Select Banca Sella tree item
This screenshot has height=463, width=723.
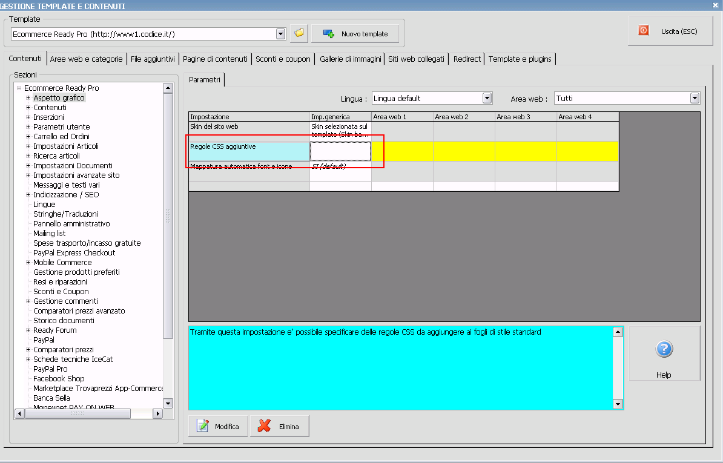(51, 398)
